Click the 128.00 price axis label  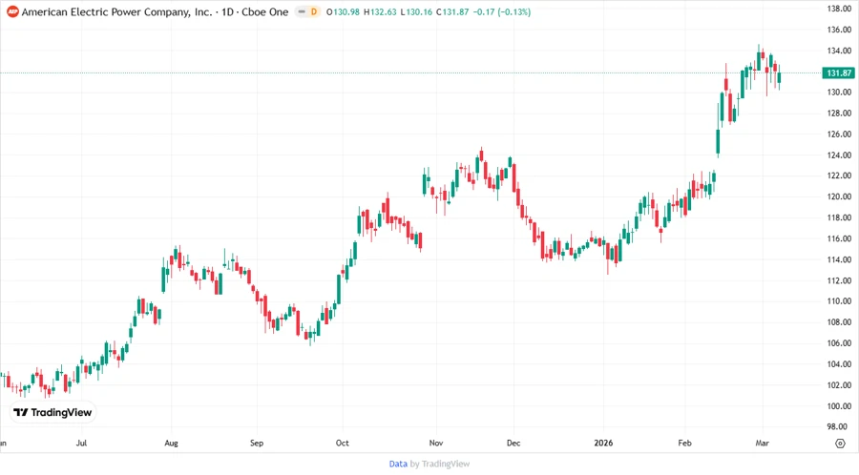(839, 114)
